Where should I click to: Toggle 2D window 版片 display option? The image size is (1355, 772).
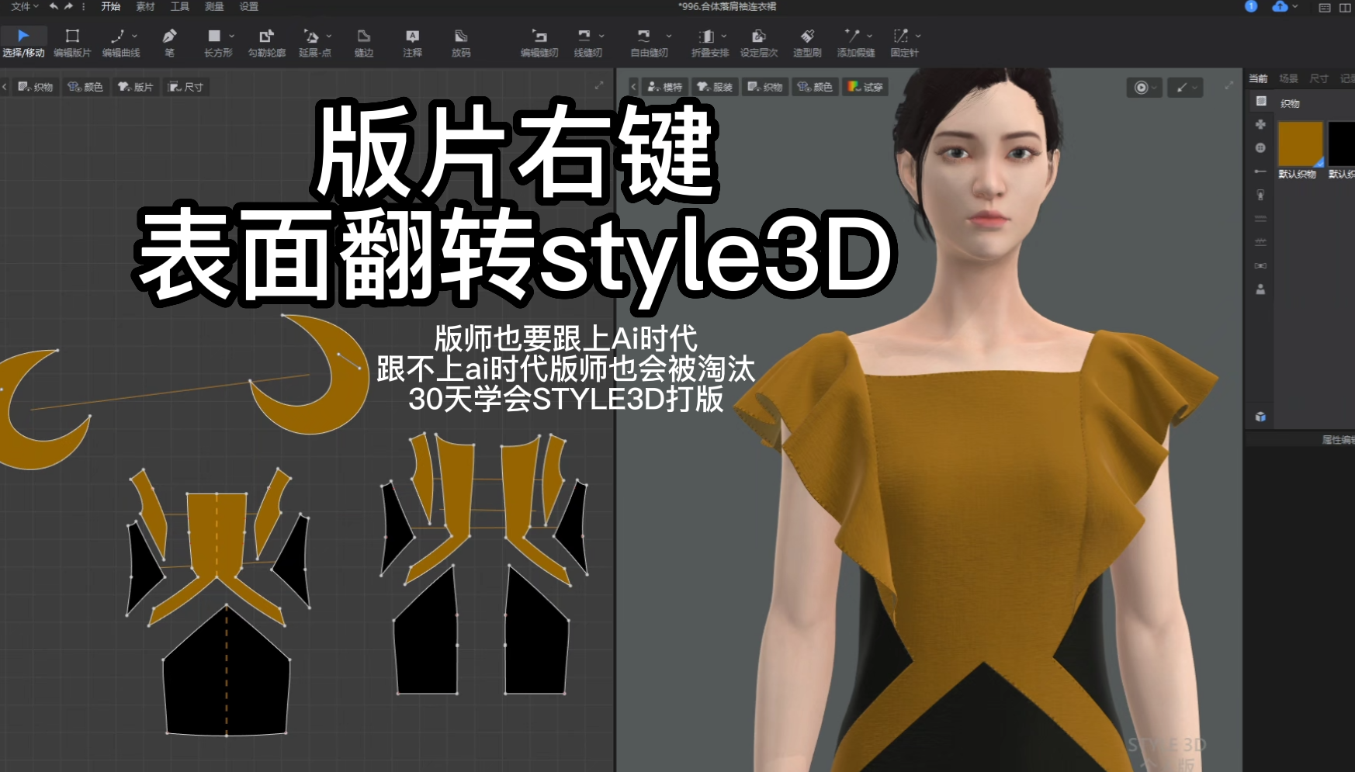click(136, 87)
